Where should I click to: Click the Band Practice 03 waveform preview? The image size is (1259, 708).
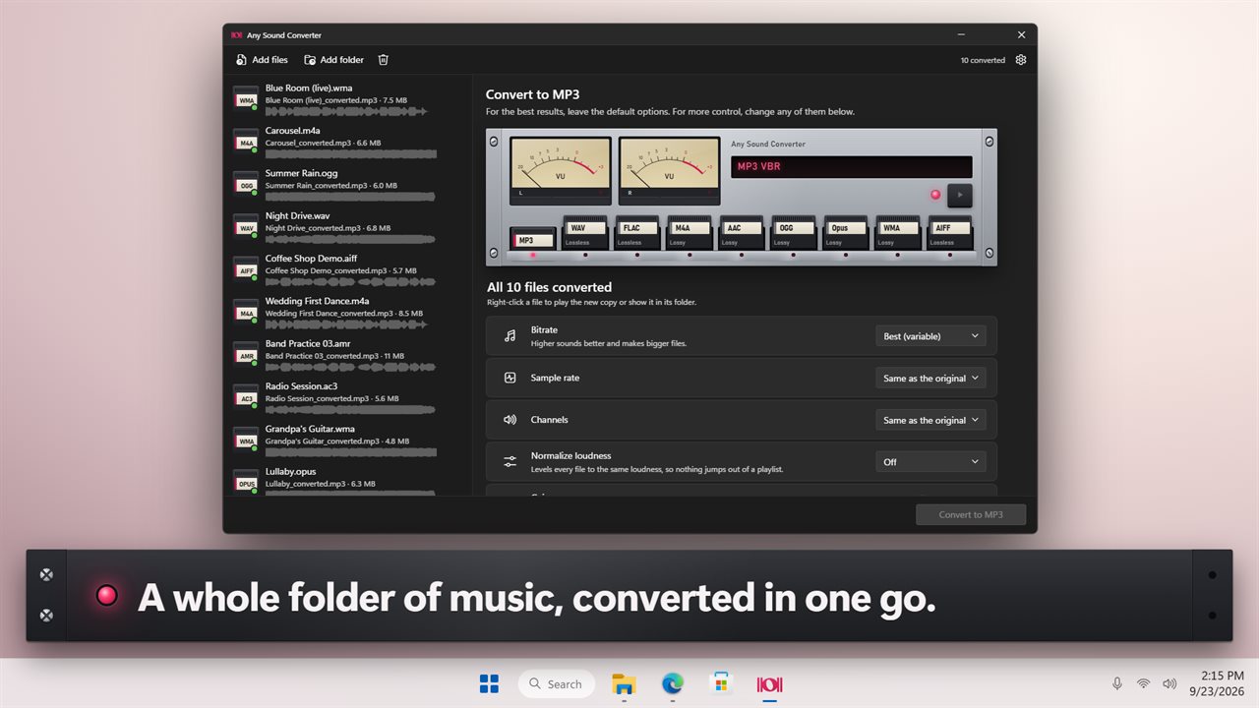click(350, 367)
